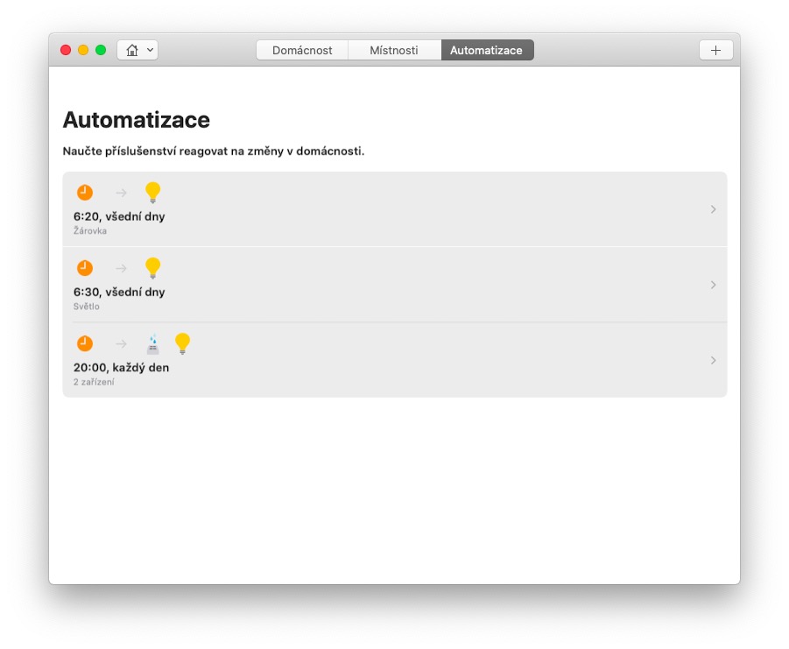This screenshot has width=789, height=649.
Task: Open the home selector dropdown in toolbar
Action: (x=137, y=50)
